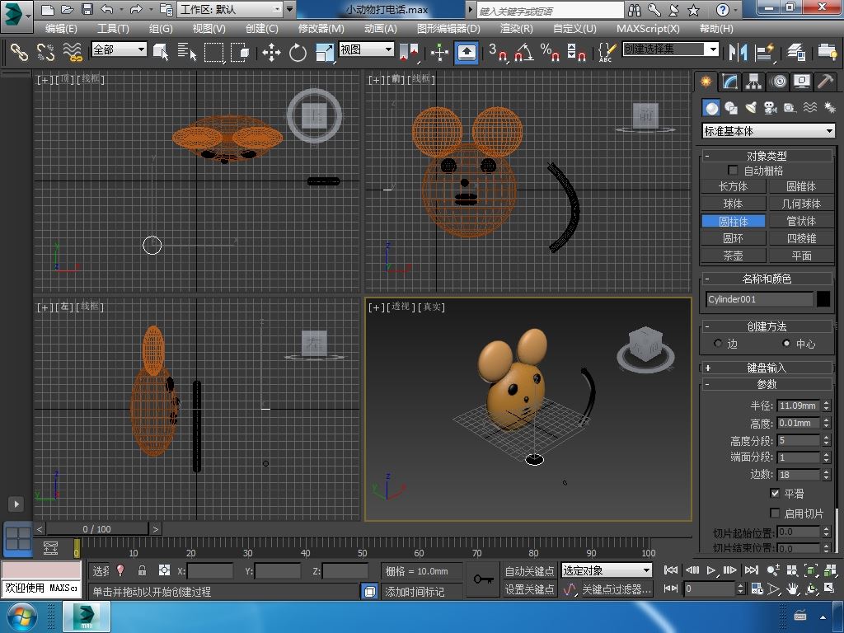Click the 设置关键点 button
Screen dimensions: 844x633
pyautogui.click(x=529, y=589)
